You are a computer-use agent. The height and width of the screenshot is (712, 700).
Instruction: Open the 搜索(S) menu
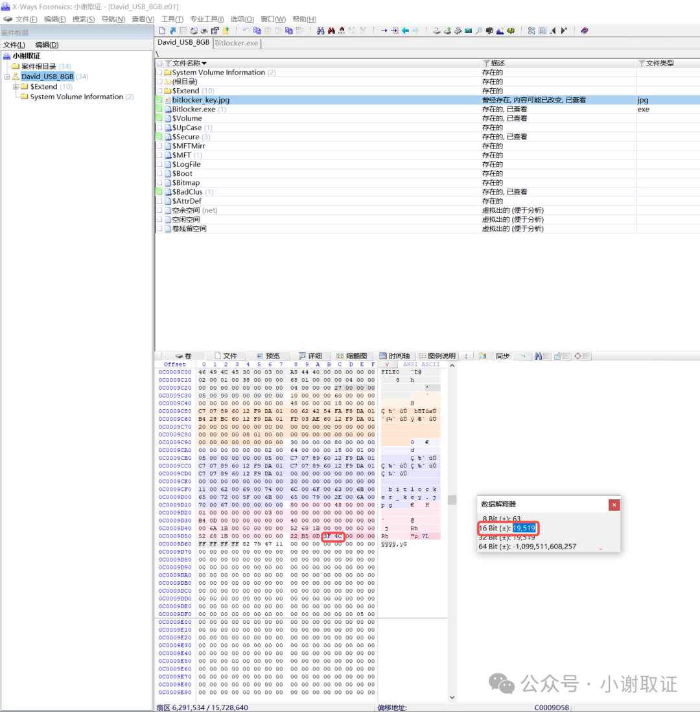(x=84, y=19)
